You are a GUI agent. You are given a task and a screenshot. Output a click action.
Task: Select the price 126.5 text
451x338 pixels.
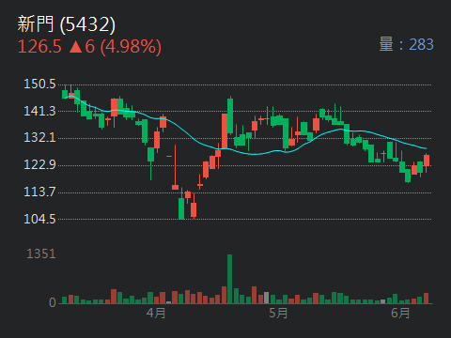coord(39,47)
